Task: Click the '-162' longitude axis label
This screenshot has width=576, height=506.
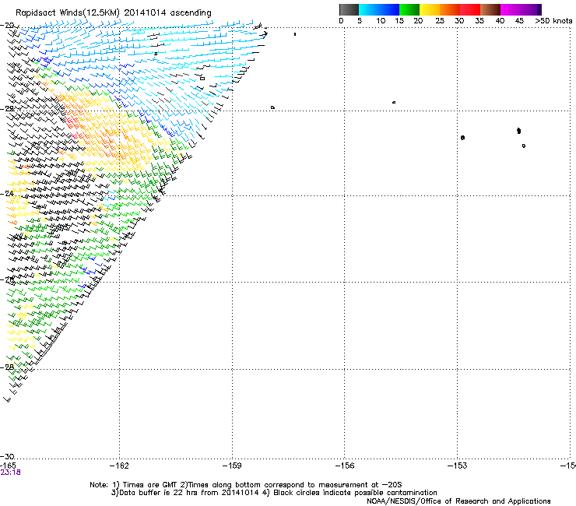Action: pyautogui.click(x=119, y=466)
